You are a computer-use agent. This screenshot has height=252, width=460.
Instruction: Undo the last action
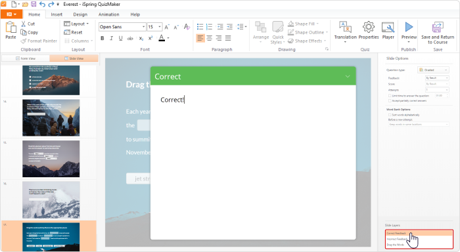pyautogui.click(x=42, y=4)
